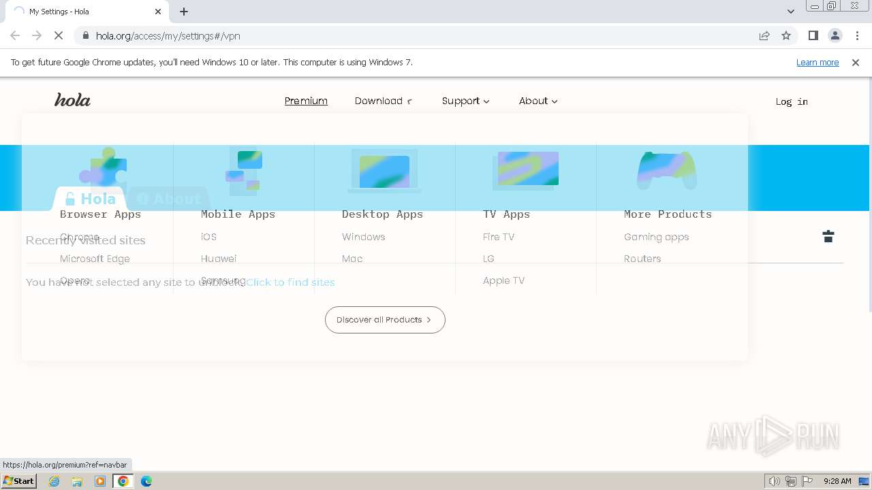Bookmark this page with star icon
The width and height of the screenshot is (872, 490).
[786, 35]
